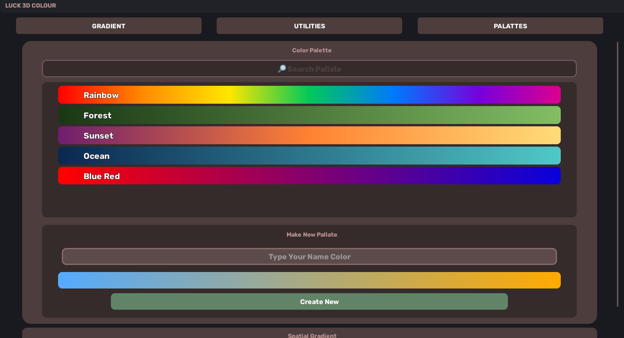
Task: Pick the Forest palette
Action: 309,115
